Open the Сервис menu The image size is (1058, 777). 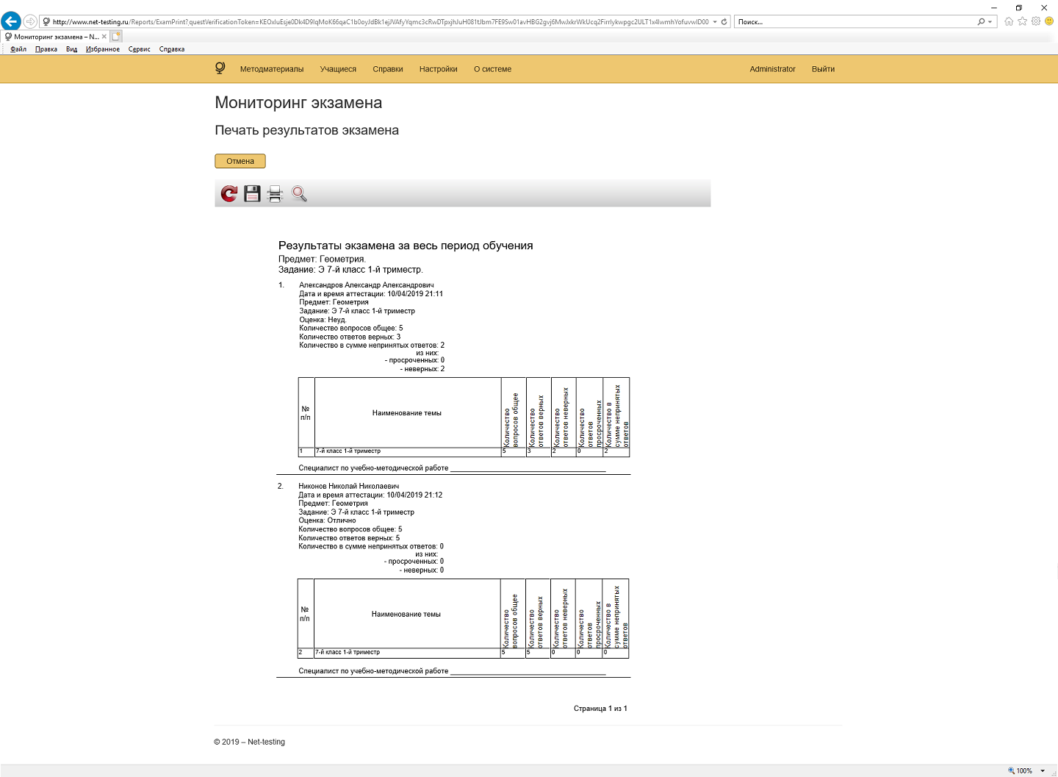[140, 49]
